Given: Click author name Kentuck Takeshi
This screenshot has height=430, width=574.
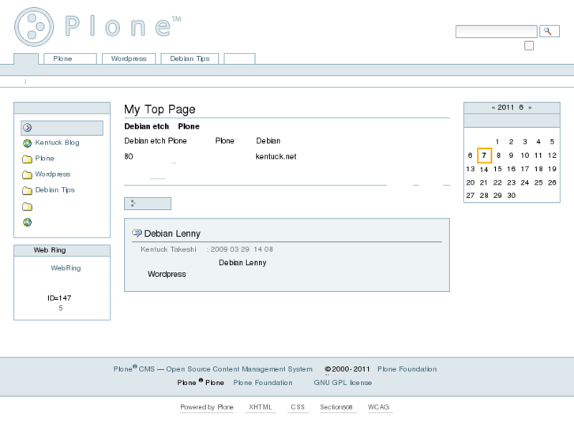Looking at the screenshot, I should point(169,249).
